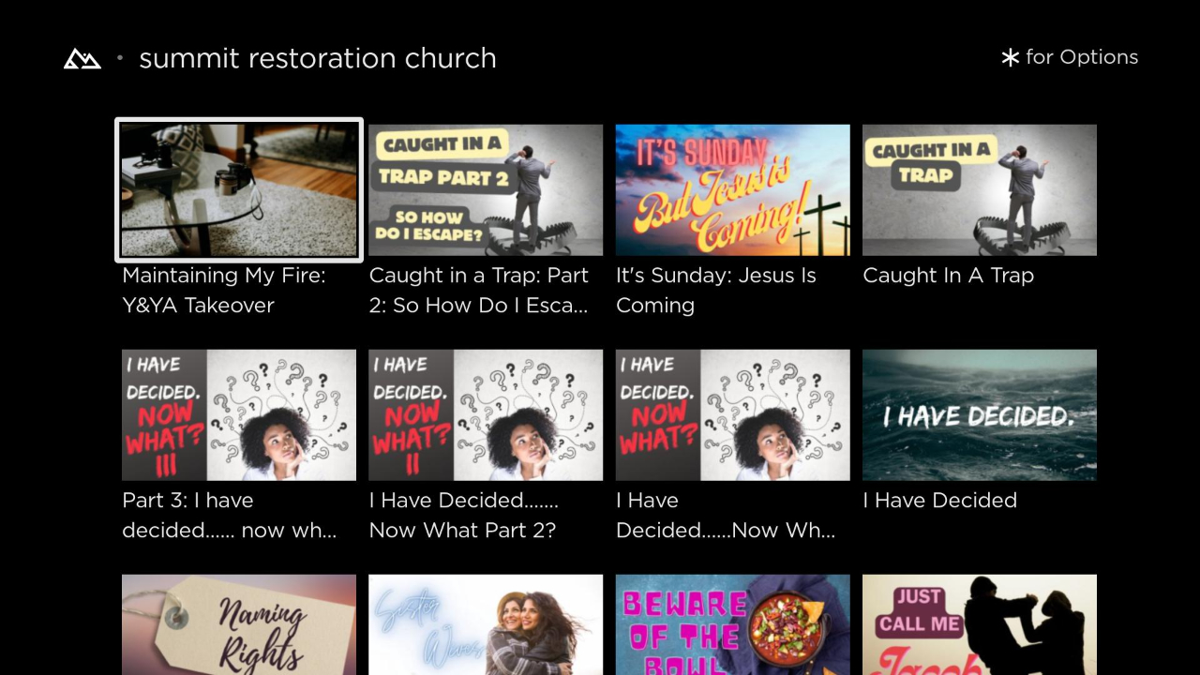Click the asterisk star icon before 'for Options'

tap(1009, 57)
